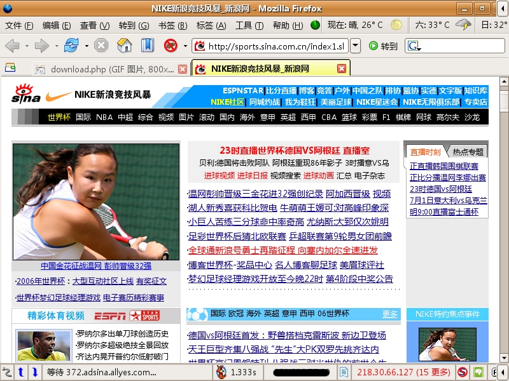Click the green status bar icon
Image resolution: width=509 pixels, height=381 pixels.
tap(478, 372)
